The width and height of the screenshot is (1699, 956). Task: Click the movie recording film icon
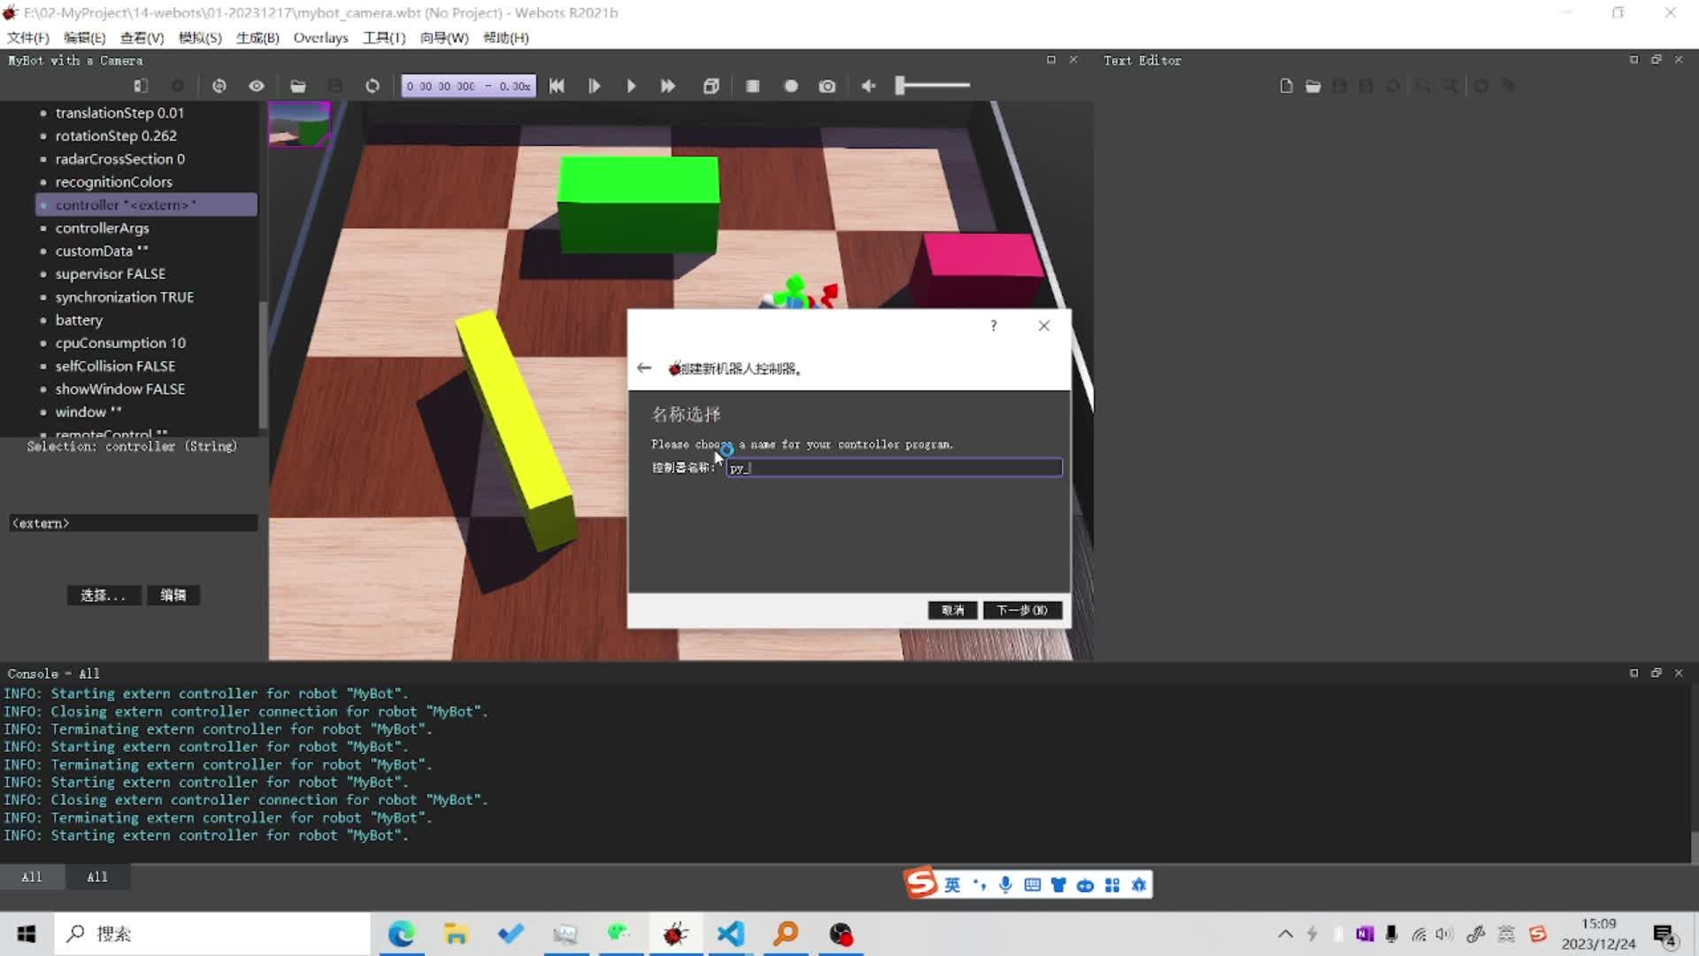[753, 86]
